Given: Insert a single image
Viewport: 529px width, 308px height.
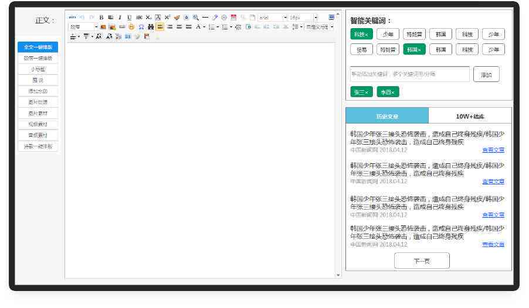Looking at the screenshot, I should pyautogui.click(x=103, y=27).
